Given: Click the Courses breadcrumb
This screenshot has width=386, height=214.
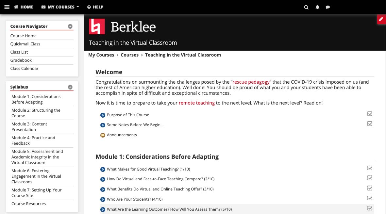Looking at the screenshot, I should click(129, 55).
